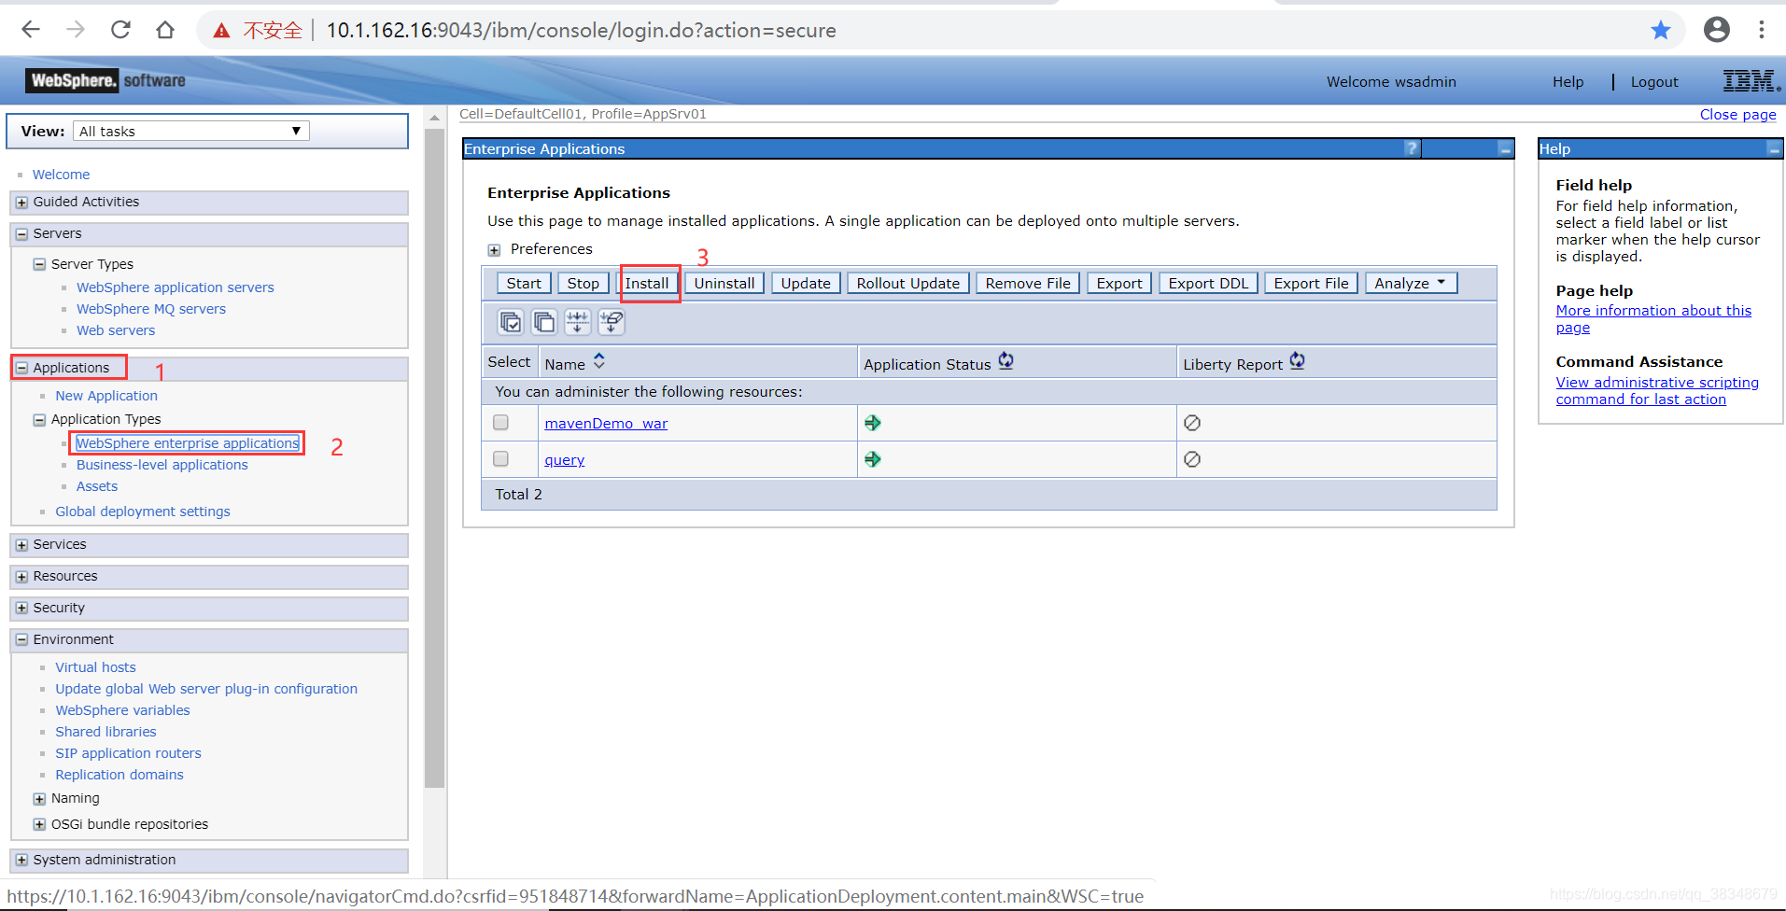Click the Start button
The height and width of the screenshot is (911, 1786).
coord(524,283)
